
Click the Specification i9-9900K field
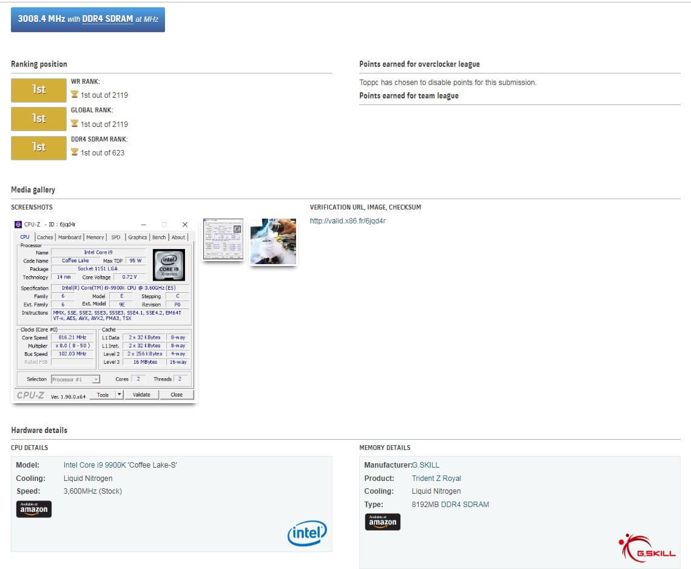[x=120, y=288]
